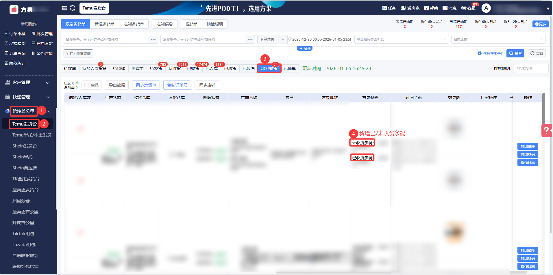Viewport: 553px width, 275px height.
Task: Switch to the 定制信息 tab
Action: [x=165, y=24]
